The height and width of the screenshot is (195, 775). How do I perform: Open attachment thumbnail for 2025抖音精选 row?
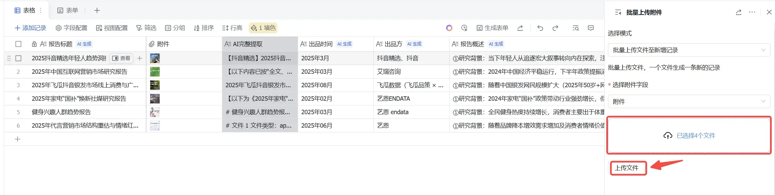(x=155, y=58)
